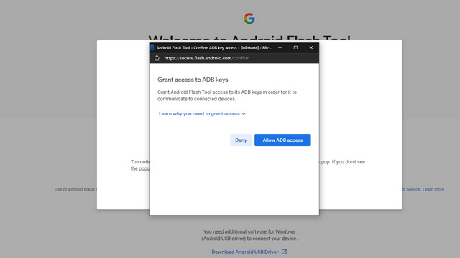This screenshot has height=258, width=460.
Task: Click the lock icon in the address bar
Action: (157, 58)
